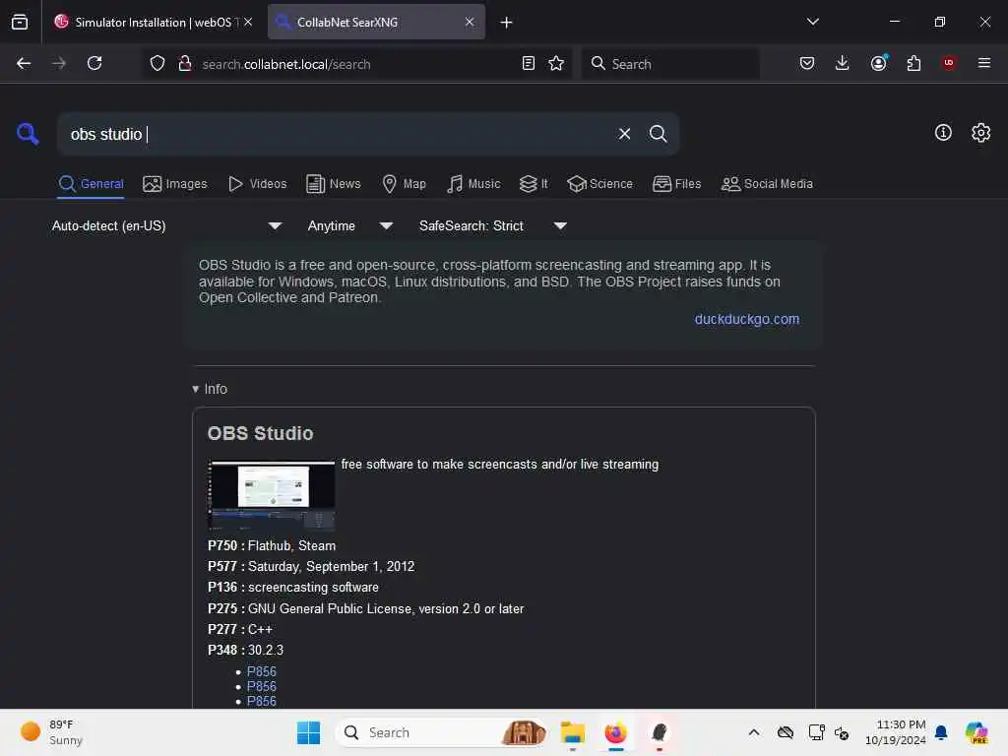Open the Windows Start menu

308,732
